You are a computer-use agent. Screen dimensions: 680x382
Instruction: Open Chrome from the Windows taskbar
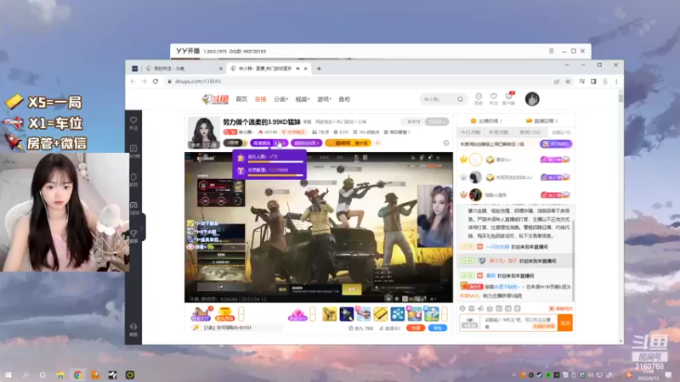(x=77, y=375)
